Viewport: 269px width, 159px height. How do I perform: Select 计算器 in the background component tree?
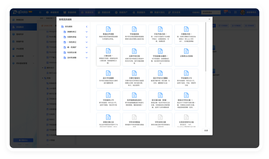click(51, 140)
